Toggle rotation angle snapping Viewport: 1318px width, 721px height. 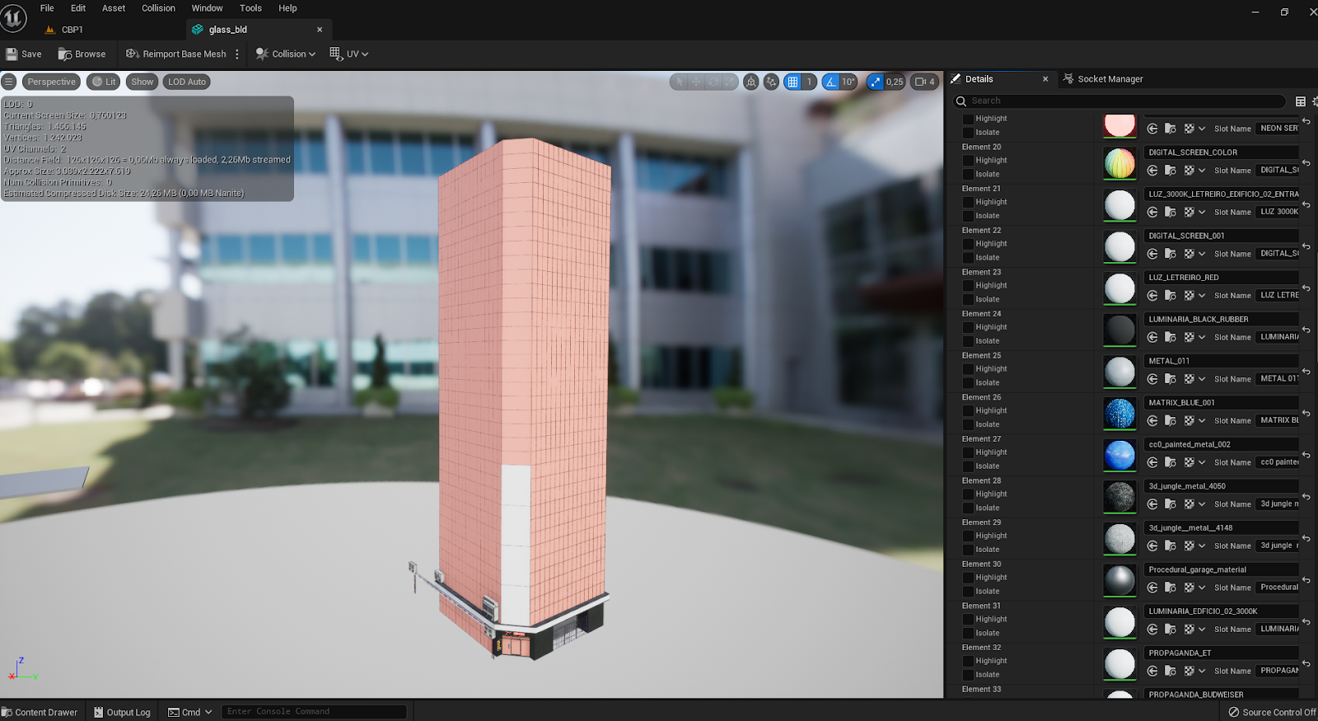point(830,82)
